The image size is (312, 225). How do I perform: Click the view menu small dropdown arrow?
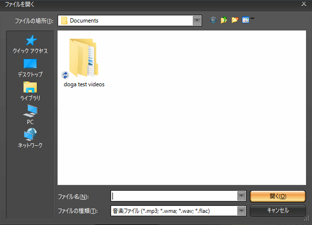[x=252, y=18]
